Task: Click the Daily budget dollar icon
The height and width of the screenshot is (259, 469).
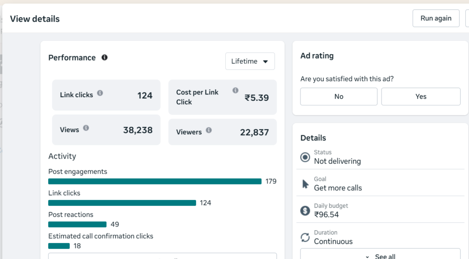Action: pos(305,210)
